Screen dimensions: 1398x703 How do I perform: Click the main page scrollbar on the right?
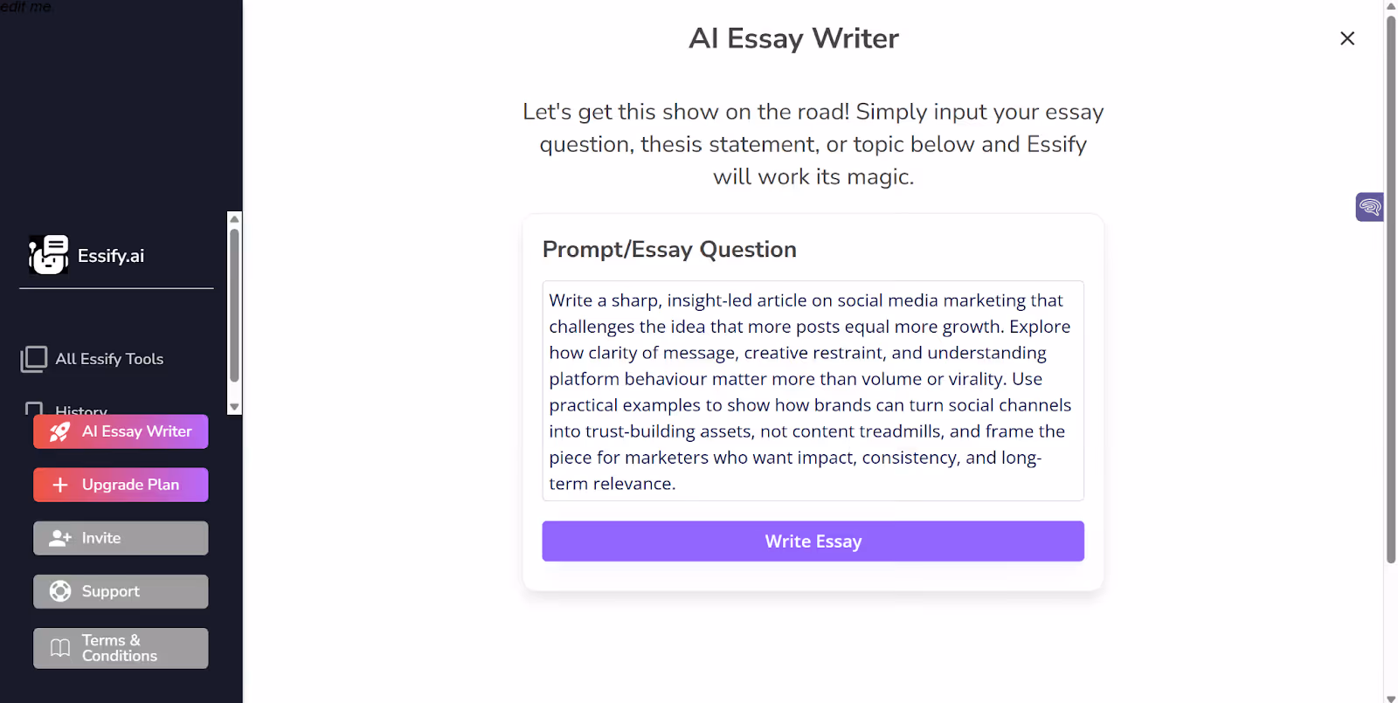point(1390,349)
